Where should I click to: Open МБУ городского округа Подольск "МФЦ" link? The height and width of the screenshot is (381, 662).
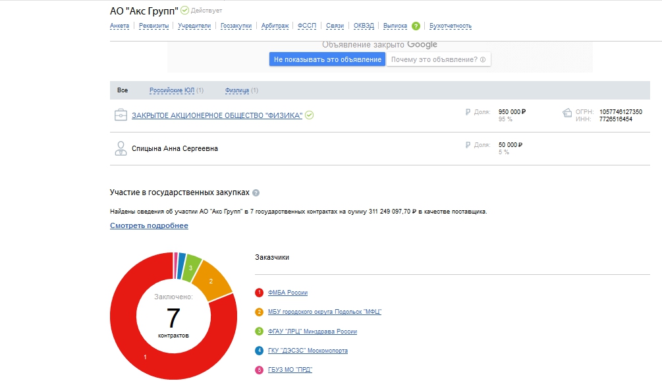point(325,312)
